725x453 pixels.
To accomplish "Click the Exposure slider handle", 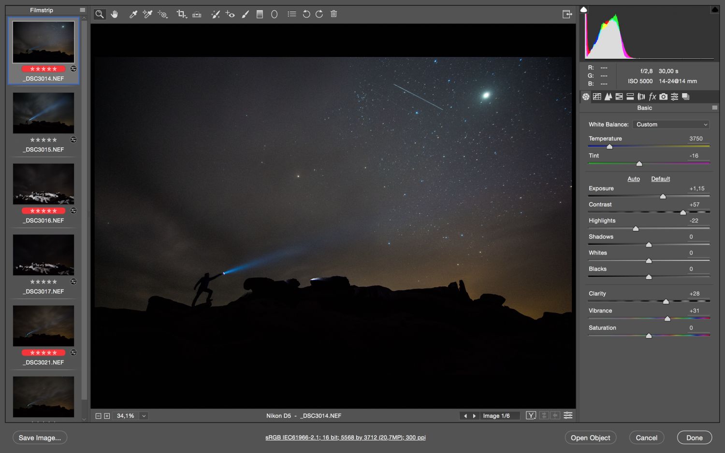I will click(x=663, y=197).
